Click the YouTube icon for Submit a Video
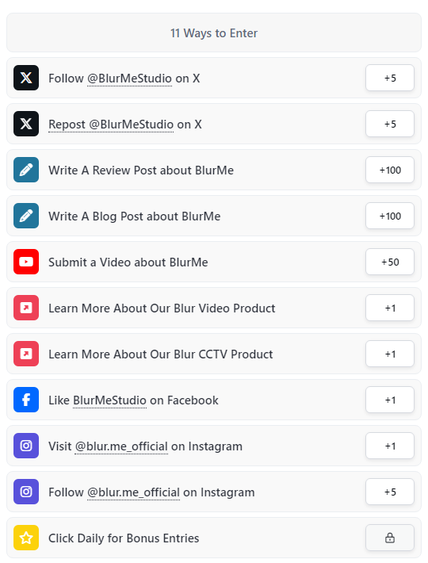Screen dimensions: 428x563 click(x=26, y=262)
